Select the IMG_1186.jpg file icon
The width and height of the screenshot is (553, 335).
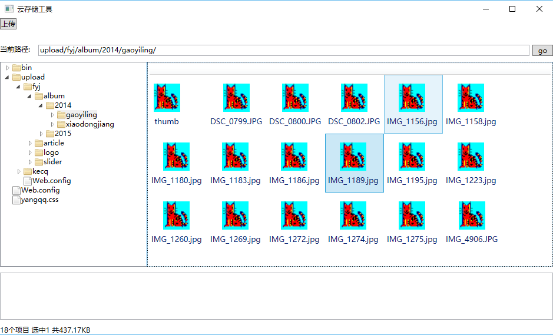click(294, 157)
